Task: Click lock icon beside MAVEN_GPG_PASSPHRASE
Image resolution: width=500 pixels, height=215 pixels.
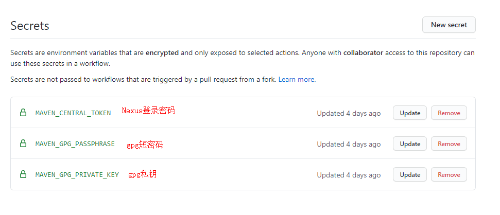Action: click(23, 144)
